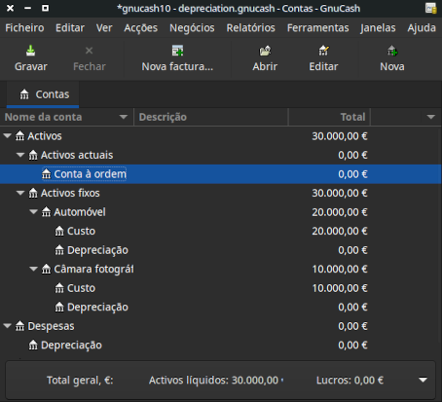This screenshot has width=442, height=402.
Task: Open the Ferramentas menu
Action: [x=318, y=28]
